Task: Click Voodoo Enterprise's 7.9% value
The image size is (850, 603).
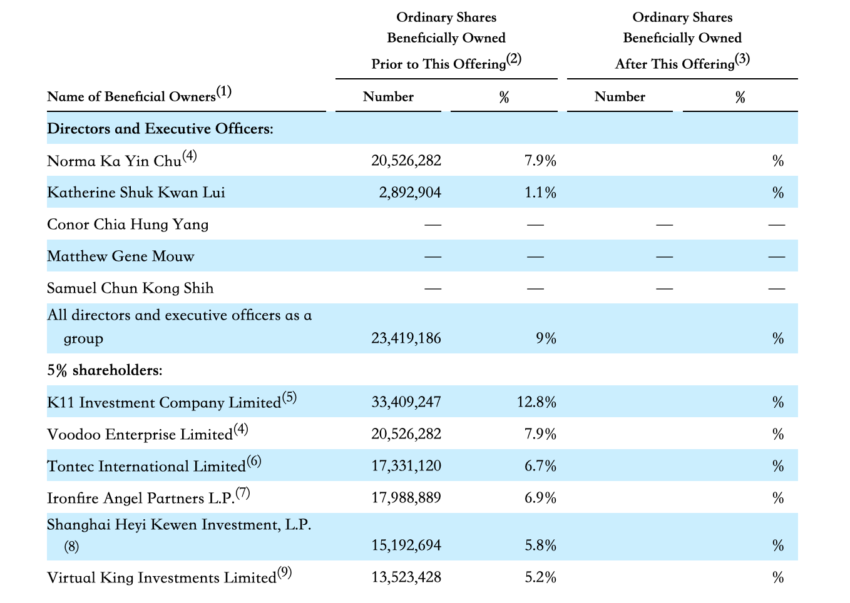Action: pyautogui.click(x=540, y=433)
